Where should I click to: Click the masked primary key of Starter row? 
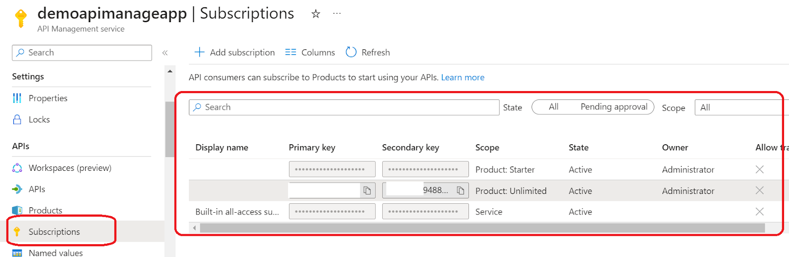[332, 169]
